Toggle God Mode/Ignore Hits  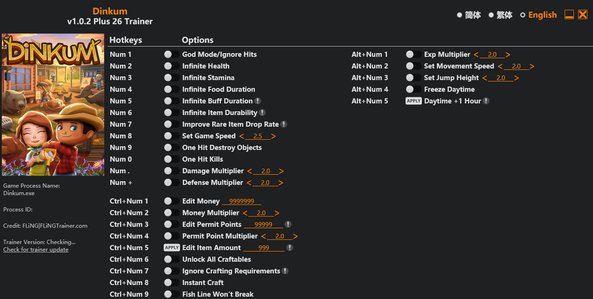pos(172,54)
